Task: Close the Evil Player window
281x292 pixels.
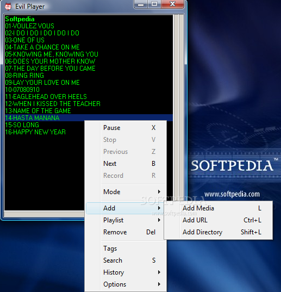Action: tap(172, 4)
